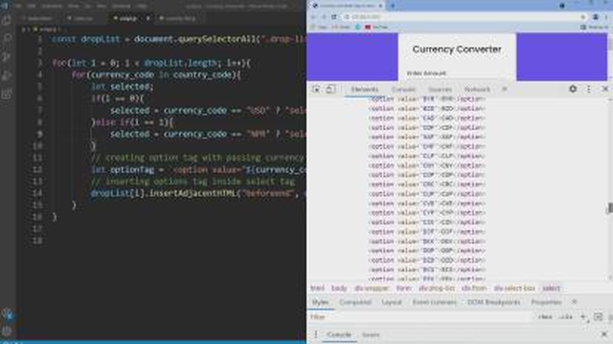The width and height of the screenshot is (613, 344).
Task: Select the Elements tab in DevTools
Action: pyautogui.click(x=364, y=89)
